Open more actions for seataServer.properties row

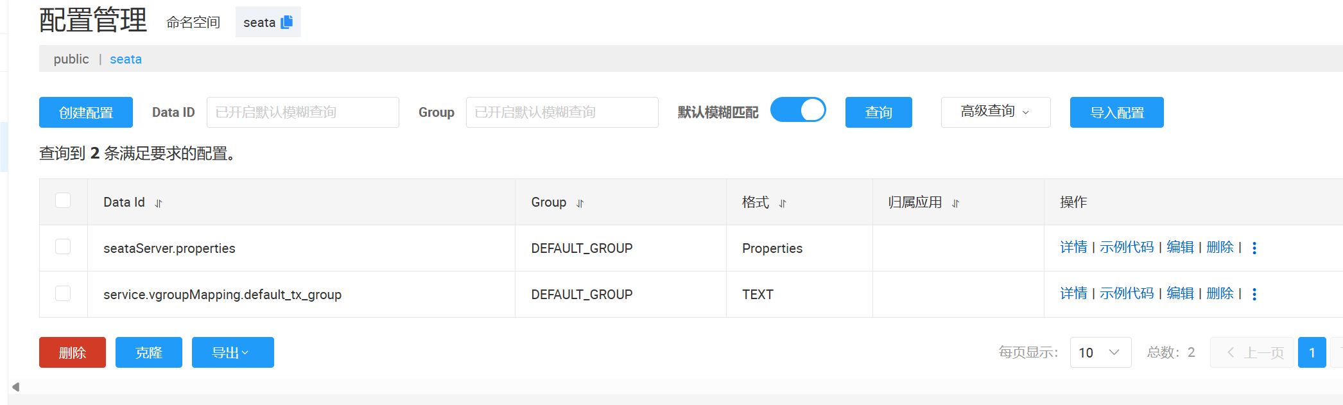click(x=1254, y=248)
